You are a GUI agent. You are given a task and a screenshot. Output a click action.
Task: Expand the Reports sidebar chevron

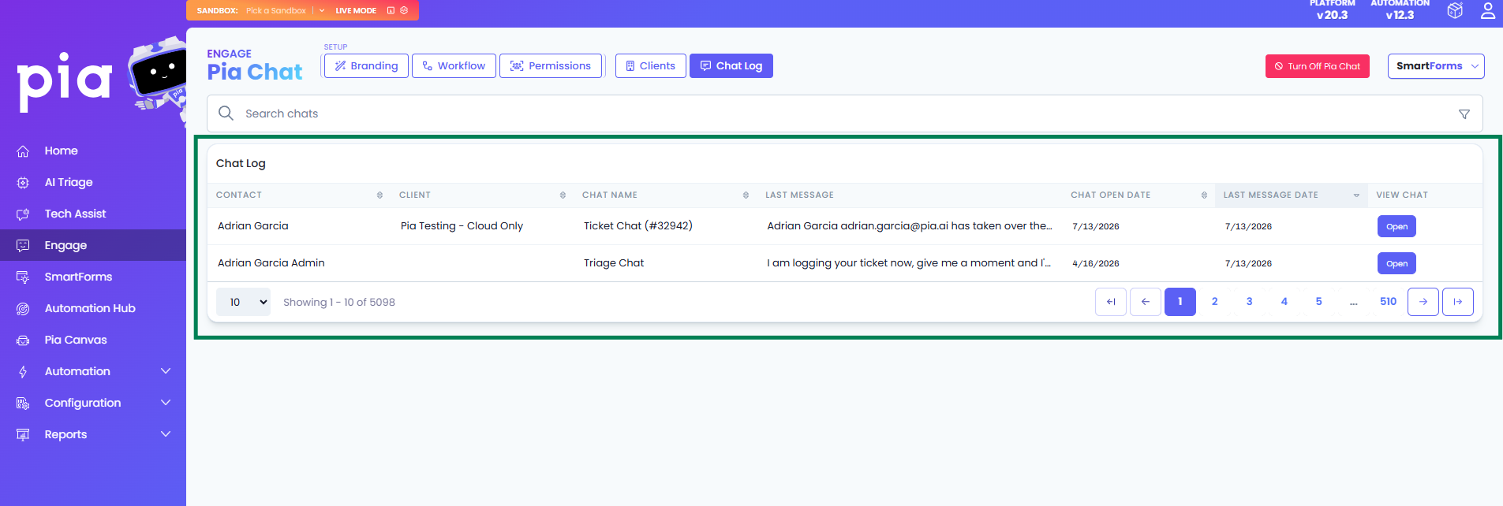(x=166, y=434)
